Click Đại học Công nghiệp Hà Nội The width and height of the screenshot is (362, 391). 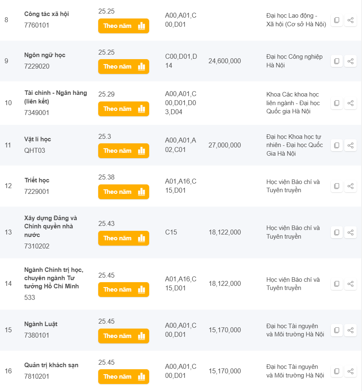pyautogui.click(x=294, y=61)
